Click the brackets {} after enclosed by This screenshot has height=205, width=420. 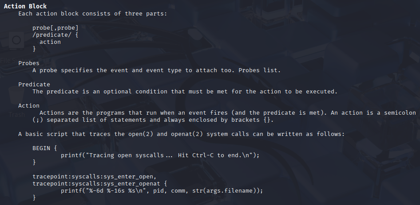tap(269, 120)
